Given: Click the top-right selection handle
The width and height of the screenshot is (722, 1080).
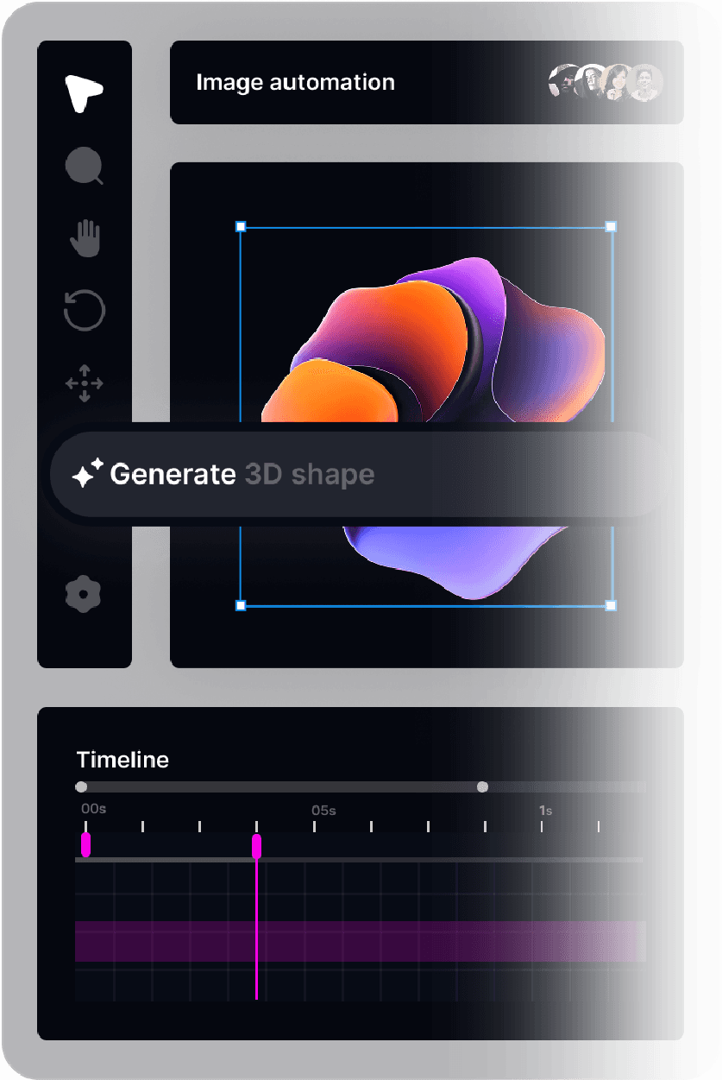Looking at the screenshot, I should pos(611,227).
